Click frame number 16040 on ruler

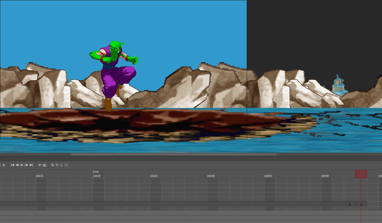pyautogui.click(x=325, y=176)
